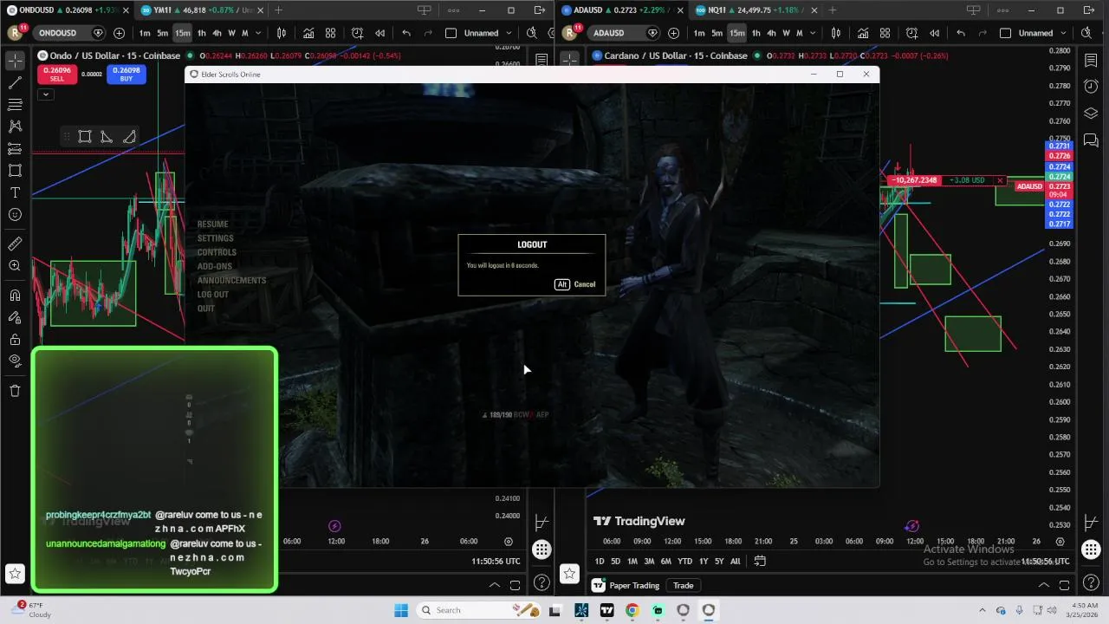This screenshot has width=1109, height=624.
Task: Open the patterns drawing tool group
Action: tap(15, 127)
